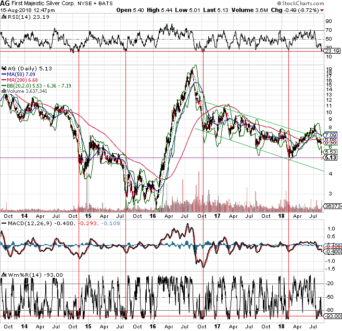Click the red down arrow beside Chg

pyautogui.click(x=322, y=10)
